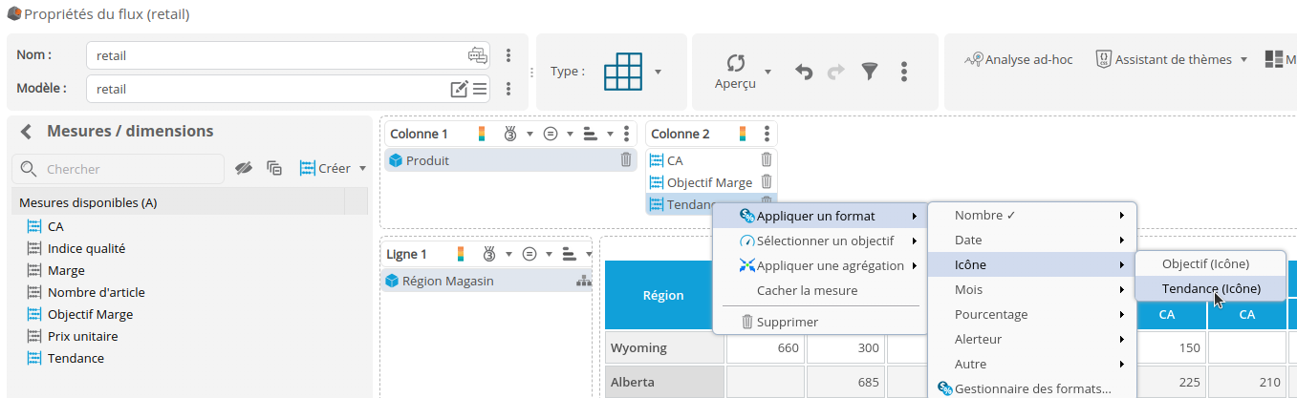This screenshot has height=398, width=1297.
Task: Choose Pourcentage in the format submenu
Action: tap(990, 314)
